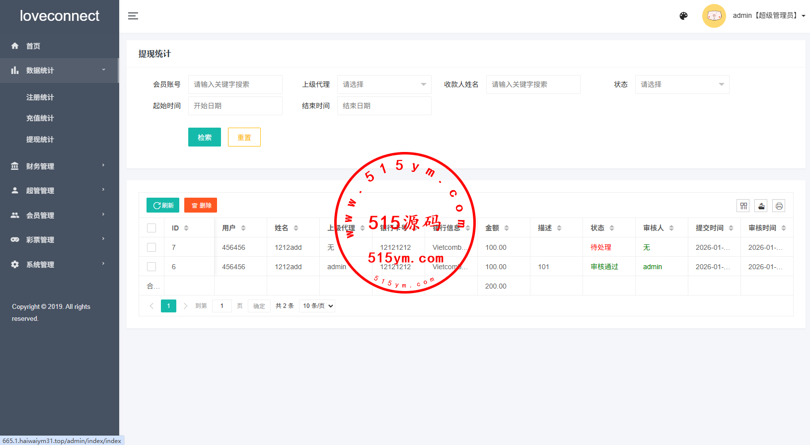Open the theme color palette icon
The width and height of the screenshot is (810, 445).
(683, 16)
